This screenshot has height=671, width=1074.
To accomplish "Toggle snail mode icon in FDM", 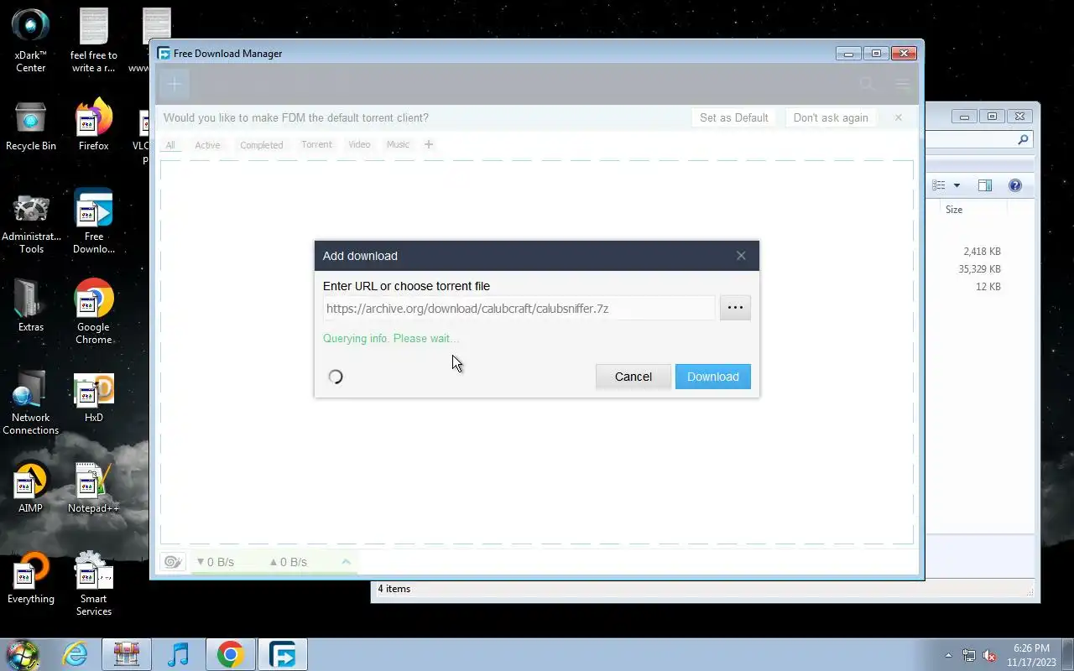I will click(x=173, y=562).
